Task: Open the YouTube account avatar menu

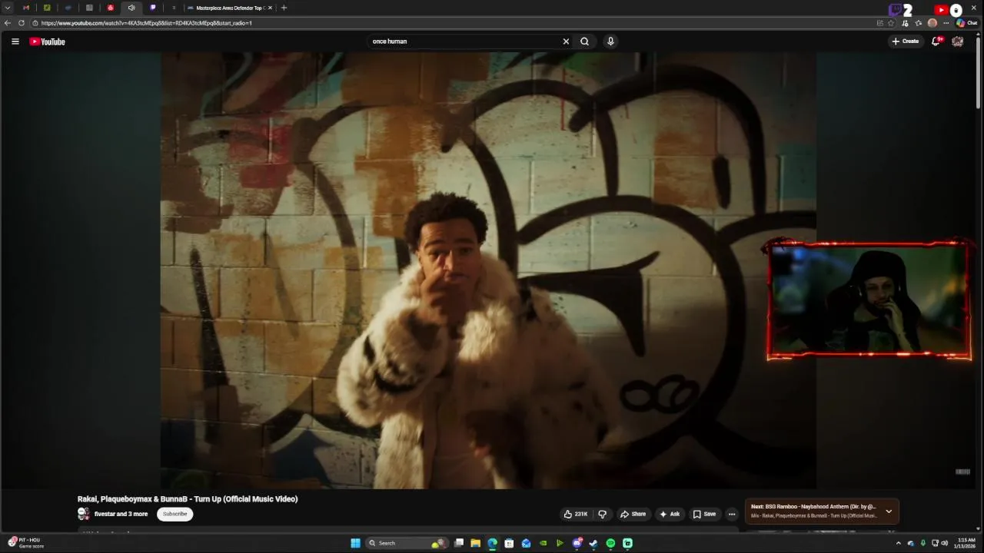Action: [x=958, y=41]
